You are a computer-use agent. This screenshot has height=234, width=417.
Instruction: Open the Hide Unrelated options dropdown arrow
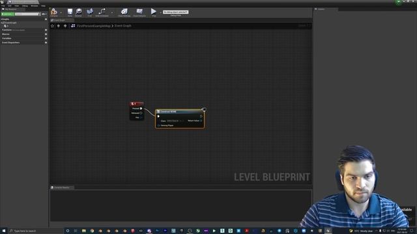(111, 12)
